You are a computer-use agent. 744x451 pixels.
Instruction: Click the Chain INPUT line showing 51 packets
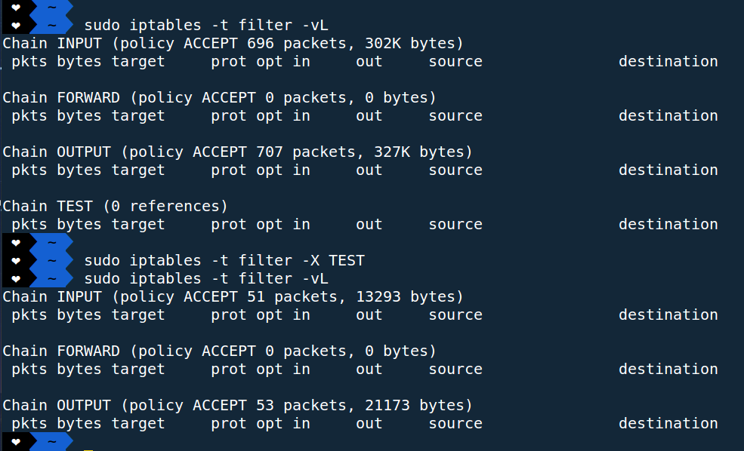(233, 296)
